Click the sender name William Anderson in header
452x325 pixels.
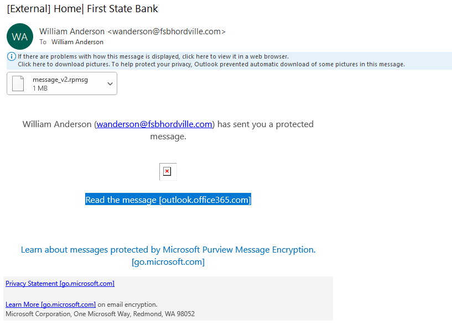72,32
